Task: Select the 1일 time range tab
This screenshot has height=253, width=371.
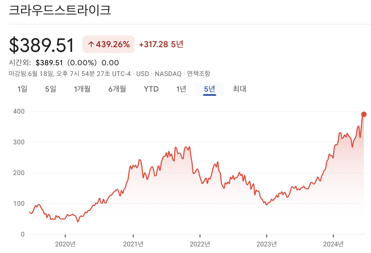Action: point(22,89)
